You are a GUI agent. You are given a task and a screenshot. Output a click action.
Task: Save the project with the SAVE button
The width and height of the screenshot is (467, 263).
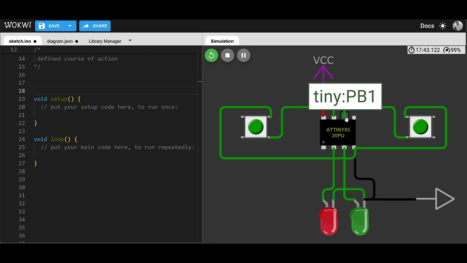click(49, 26)
